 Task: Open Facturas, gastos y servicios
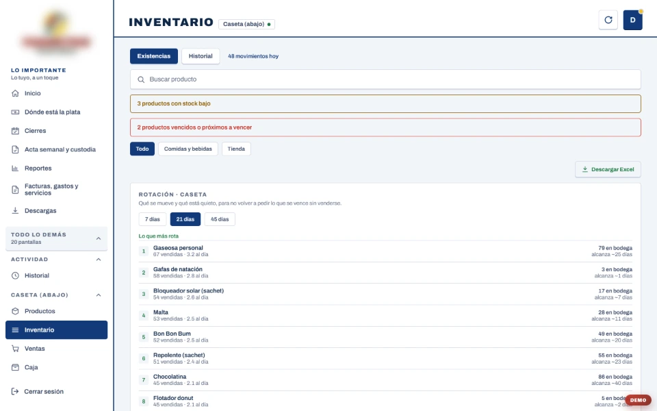click(56, 190)
